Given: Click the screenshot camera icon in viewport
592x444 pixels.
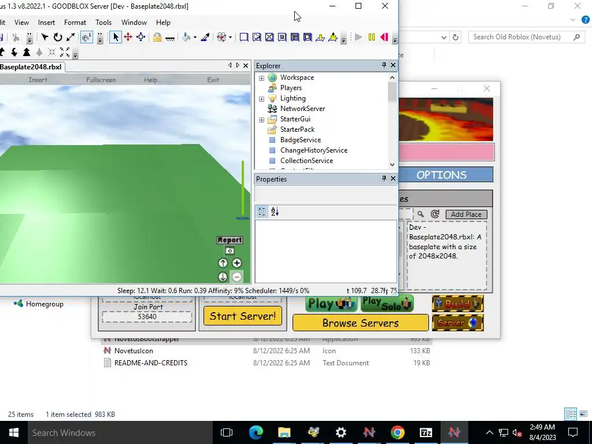Looking at the screenshot, I should [x=230, y=251].
